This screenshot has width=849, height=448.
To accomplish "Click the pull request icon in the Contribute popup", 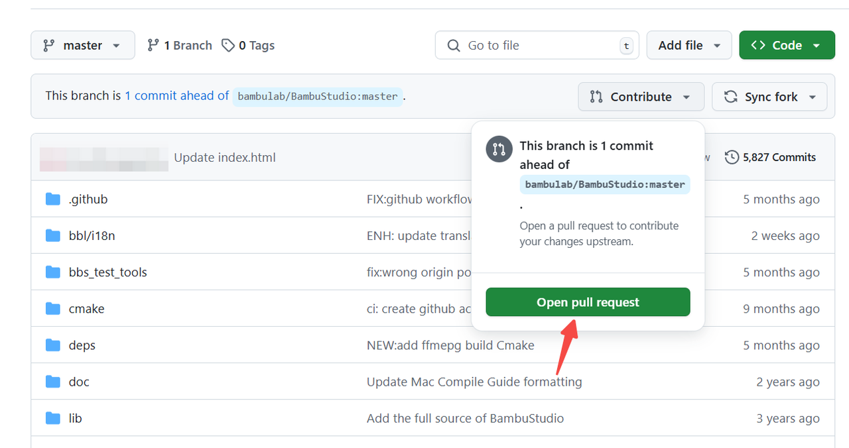I will coord(499,149).
